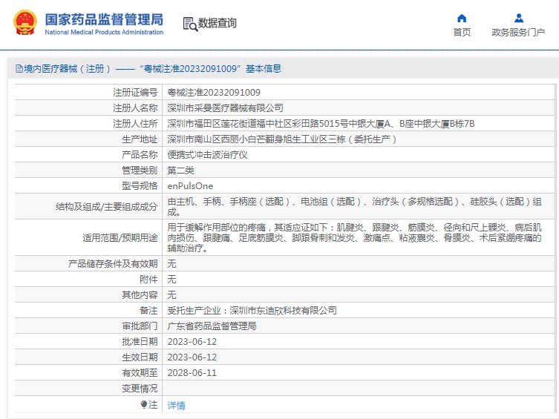559x419 pixels.
Task: Select production address starting 深圳市南山区西丽
Action: (x=281, y=139)
